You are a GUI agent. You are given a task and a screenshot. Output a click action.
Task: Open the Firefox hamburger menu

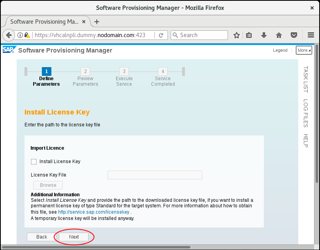pos(311,35)
